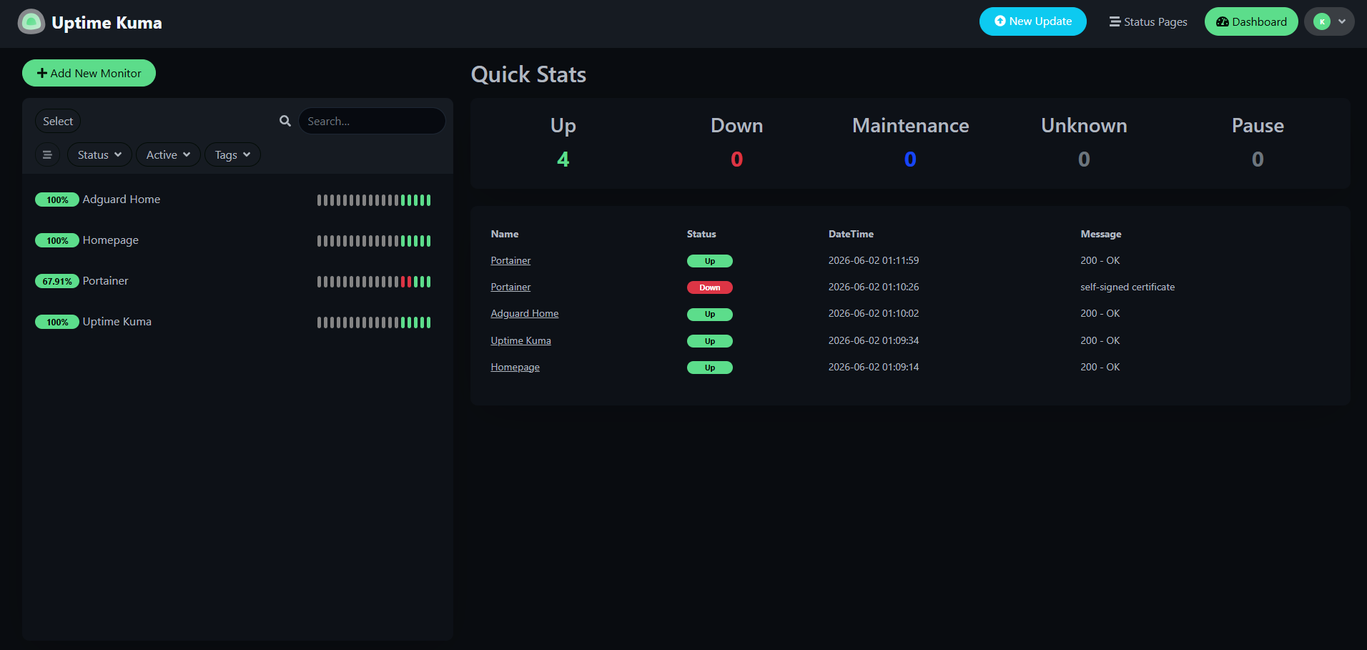1367x650 pixels.
Task: Focus the monitor Search field
Action: coord(372,121)
